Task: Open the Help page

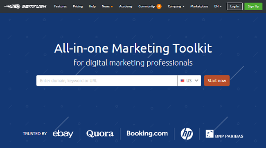Action: (x=92, y=7)
